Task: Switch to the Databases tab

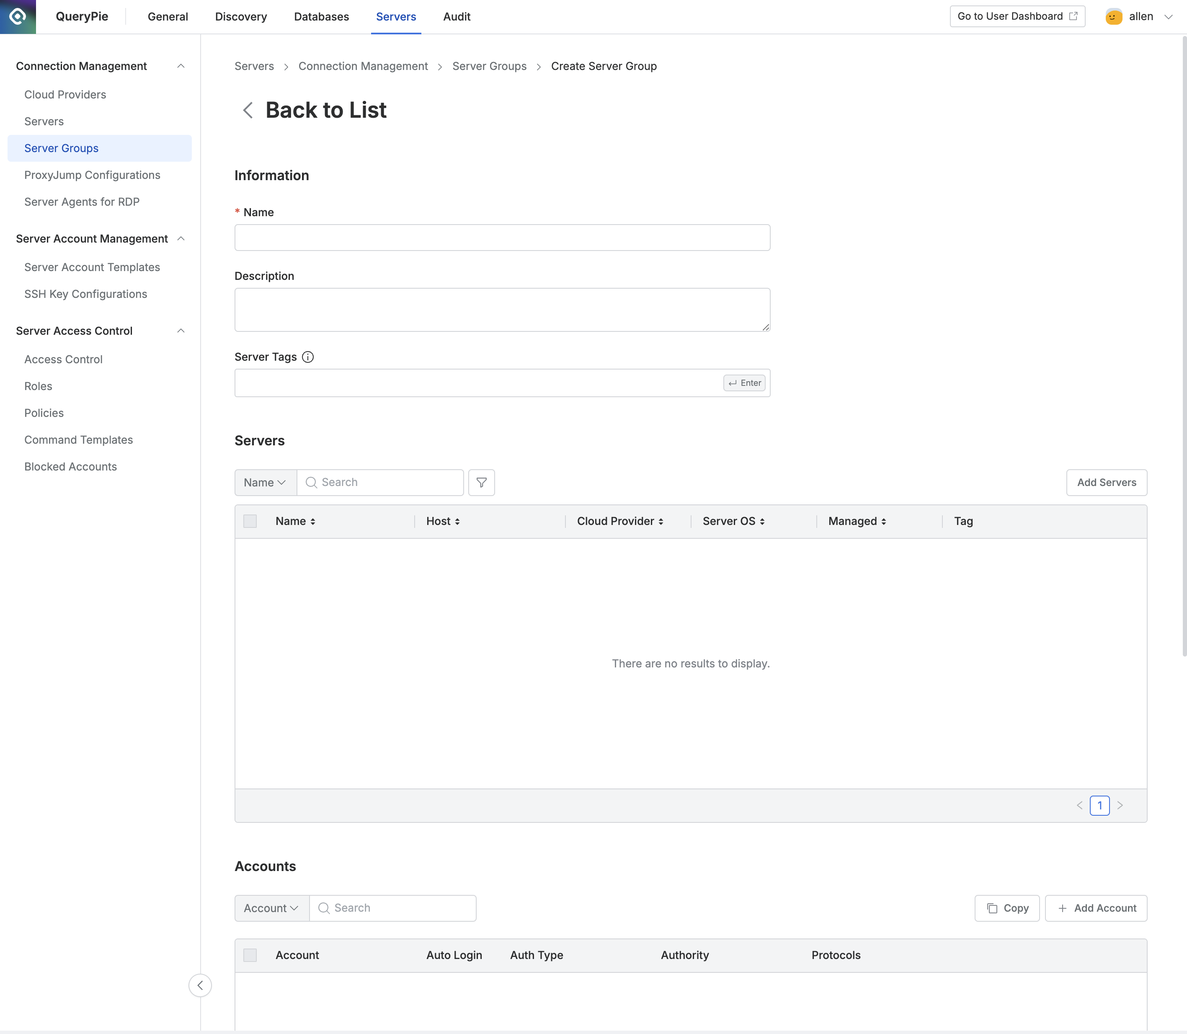Action: coord(321,17)
